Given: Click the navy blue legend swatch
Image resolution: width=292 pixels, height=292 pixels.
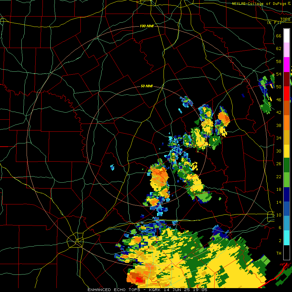Looking at the screenshot, I should pos(286,194).
